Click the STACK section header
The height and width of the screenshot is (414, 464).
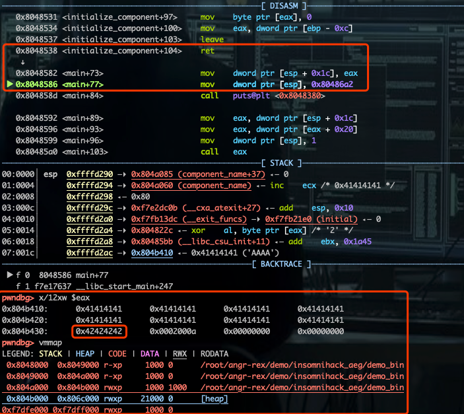[281, 163]
